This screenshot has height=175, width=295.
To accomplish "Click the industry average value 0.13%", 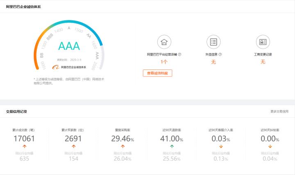I will coord(221,159).
